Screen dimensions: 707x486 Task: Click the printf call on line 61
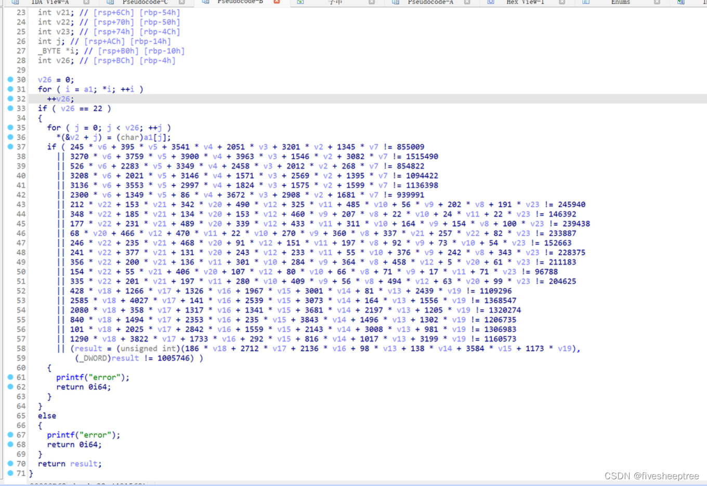(69, 377)
